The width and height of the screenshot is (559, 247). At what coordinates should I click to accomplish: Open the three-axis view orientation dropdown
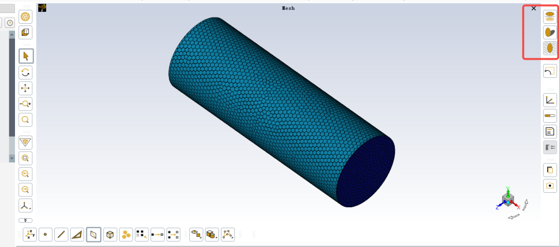click(x=25, y=205)
